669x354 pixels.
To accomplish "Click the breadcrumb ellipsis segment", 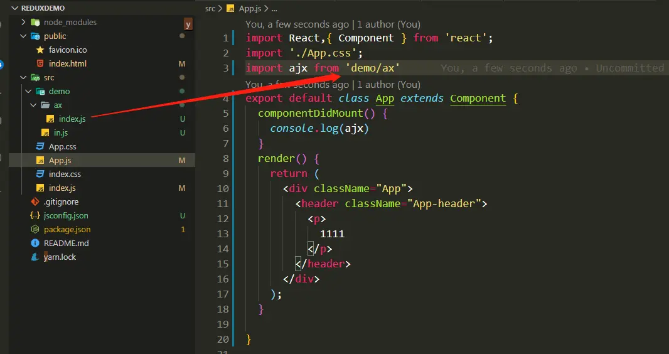I will [x=274, y=9].
